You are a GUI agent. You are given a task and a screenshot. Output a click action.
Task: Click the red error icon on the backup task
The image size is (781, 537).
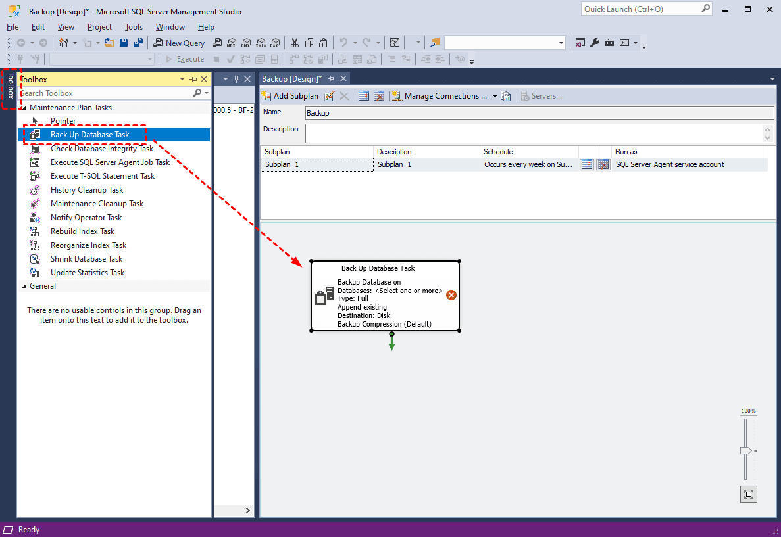(x=451, y=295)
